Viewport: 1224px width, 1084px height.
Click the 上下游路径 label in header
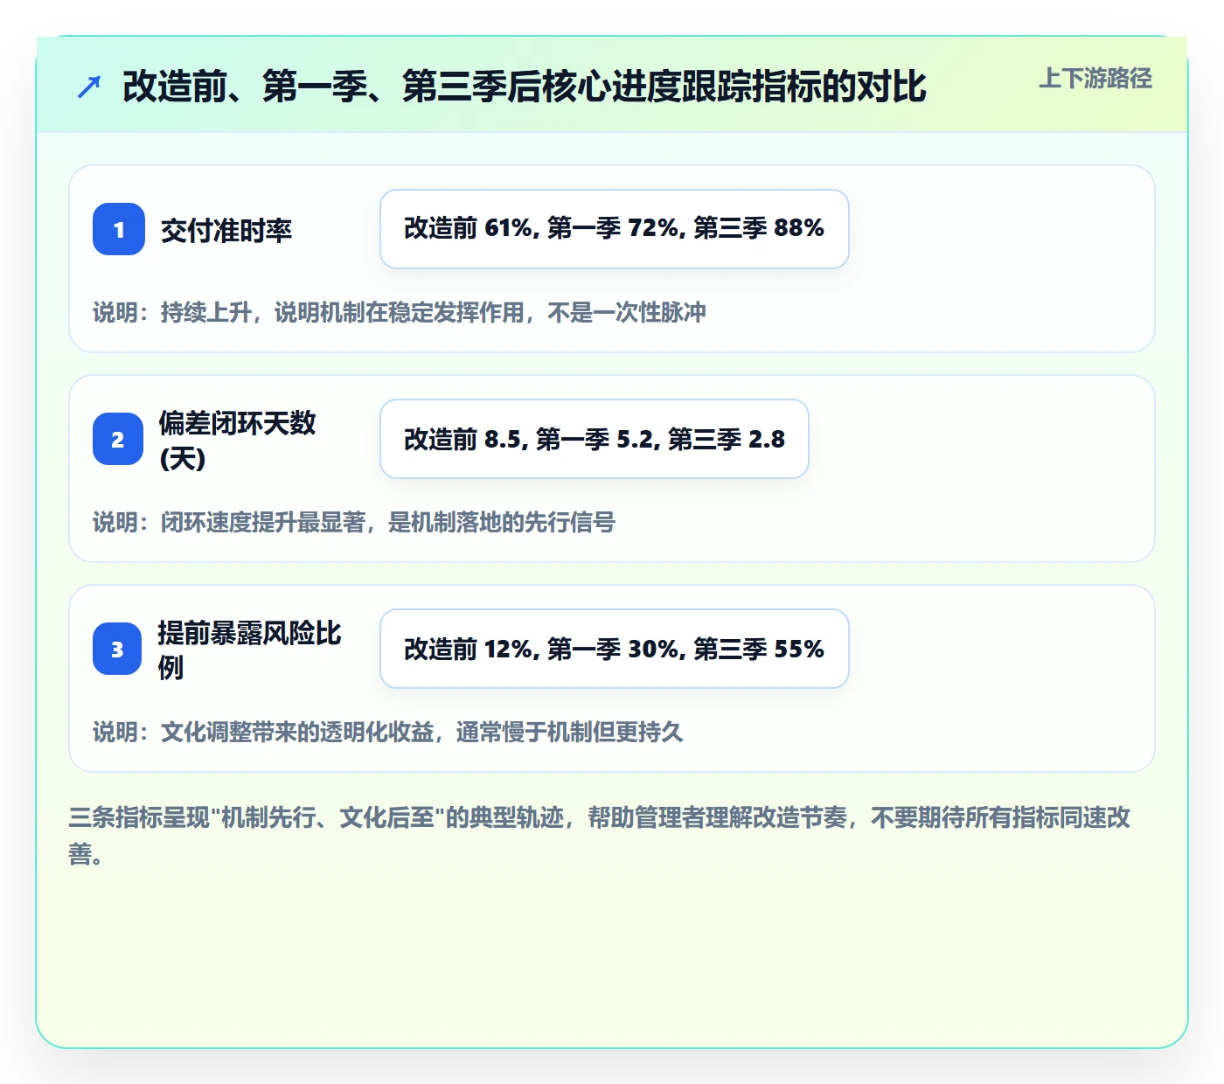pyautogui.click(x=1095, y=79)
